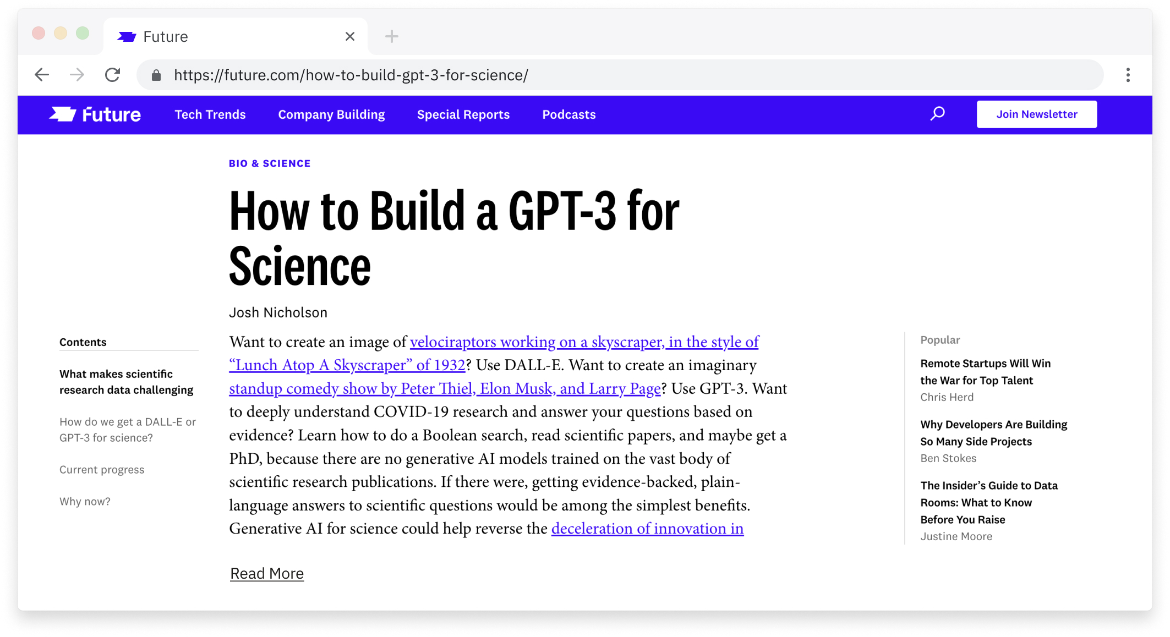This screenshot has height=637, width=1170.
Task: Jump to Current progress in contents
Action: click(102, 469)
